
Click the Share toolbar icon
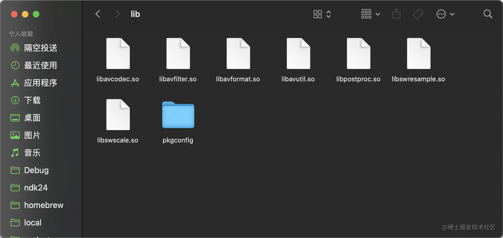click(x=396, y=14)
